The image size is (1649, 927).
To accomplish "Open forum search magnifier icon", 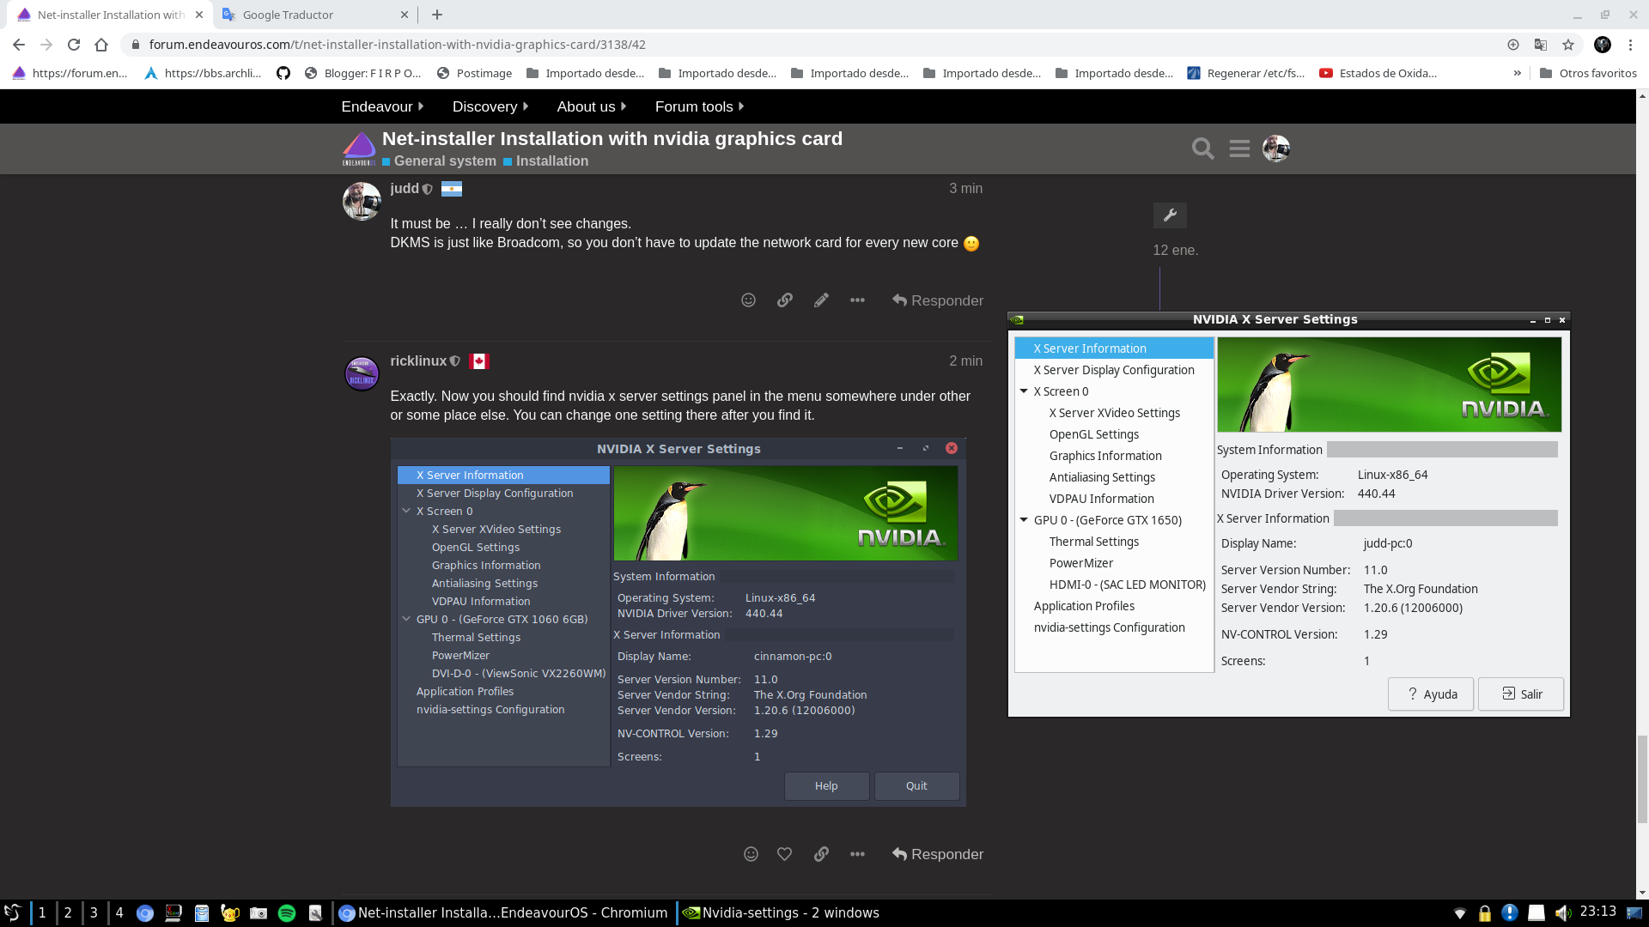I will pos(1202,148).
